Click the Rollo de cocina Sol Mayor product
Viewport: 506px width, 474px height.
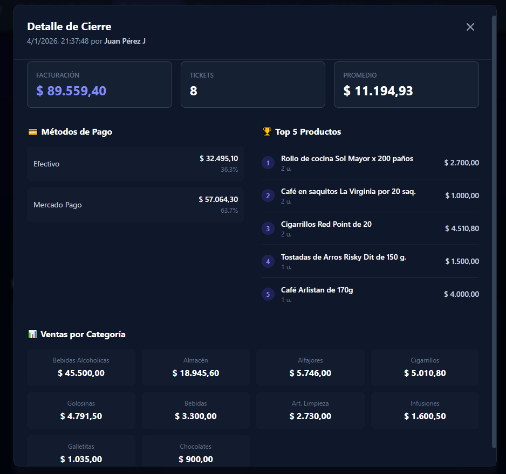(347, 159)
